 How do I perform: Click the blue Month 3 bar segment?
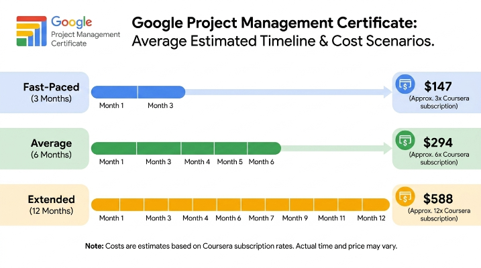pyautogui.click(x=162, y=92)
